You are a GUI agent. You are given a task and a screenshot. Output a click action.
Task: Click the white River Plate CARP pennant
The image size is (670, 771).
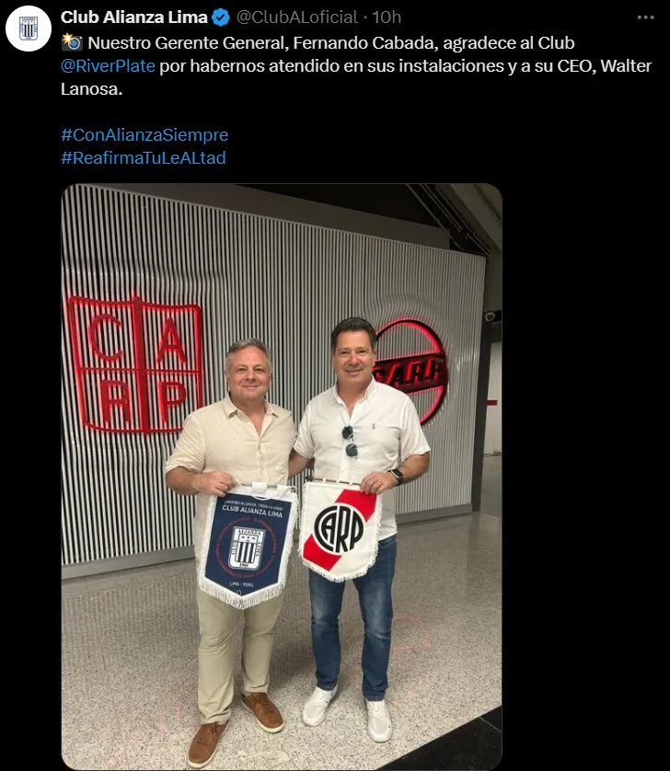341,529
